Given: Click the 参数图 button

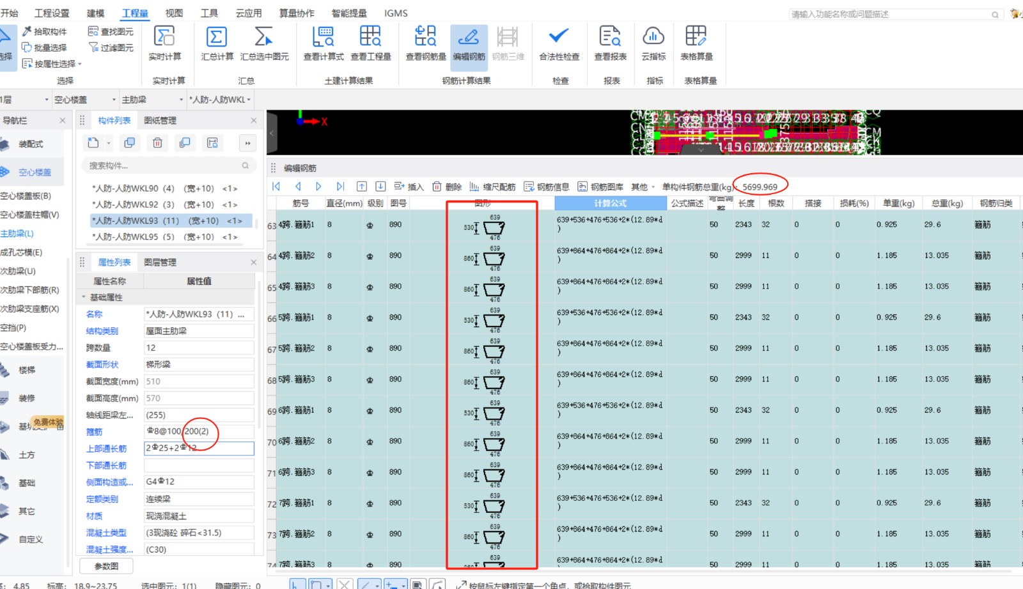Looking at the screenshot, I should point(106,566).
